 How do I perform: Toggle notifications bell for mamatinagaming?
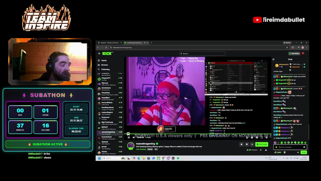click(242, 144)
